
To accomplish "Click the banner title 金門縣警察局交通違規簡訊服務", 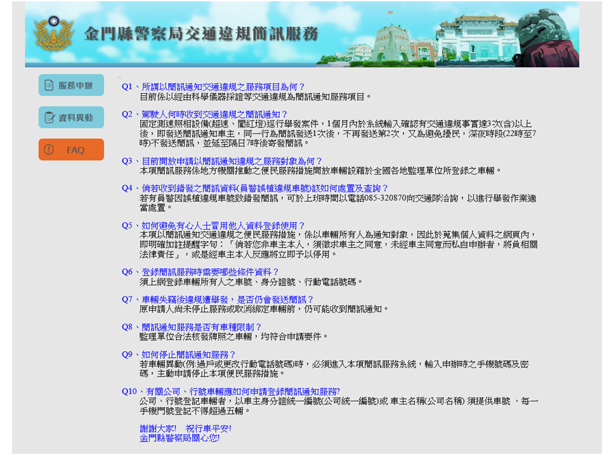I will [201, 34].
